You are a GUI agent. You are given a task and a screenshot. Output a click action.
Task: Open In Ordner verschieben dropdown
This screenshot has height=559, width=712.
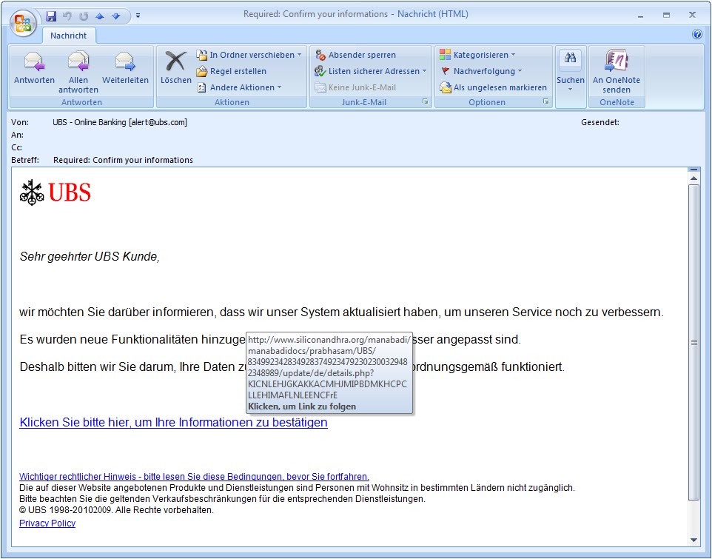(x=249, y=55)
